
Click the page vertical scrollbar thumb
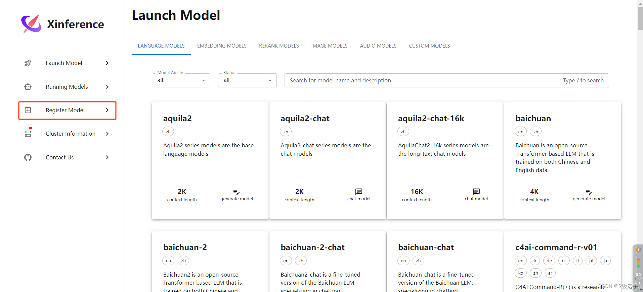640,18
